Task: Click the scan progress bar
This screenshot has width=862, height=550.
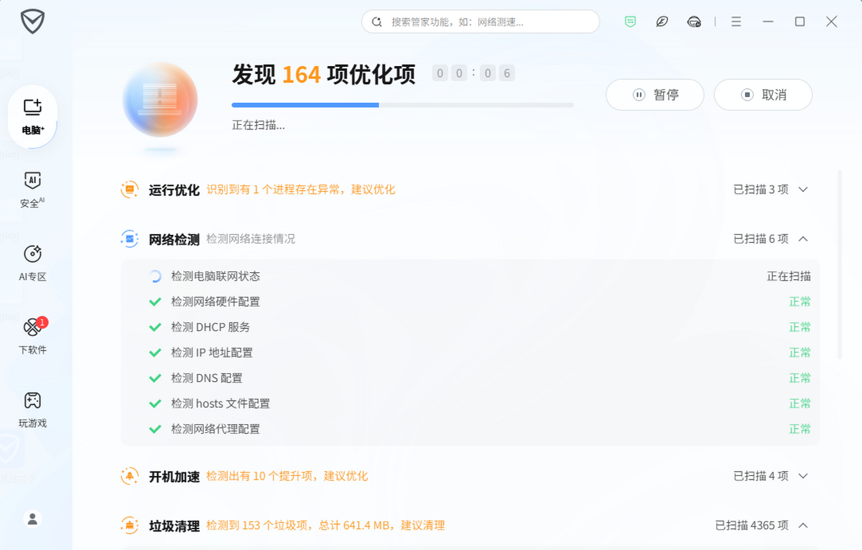Action: coord(402,105)
